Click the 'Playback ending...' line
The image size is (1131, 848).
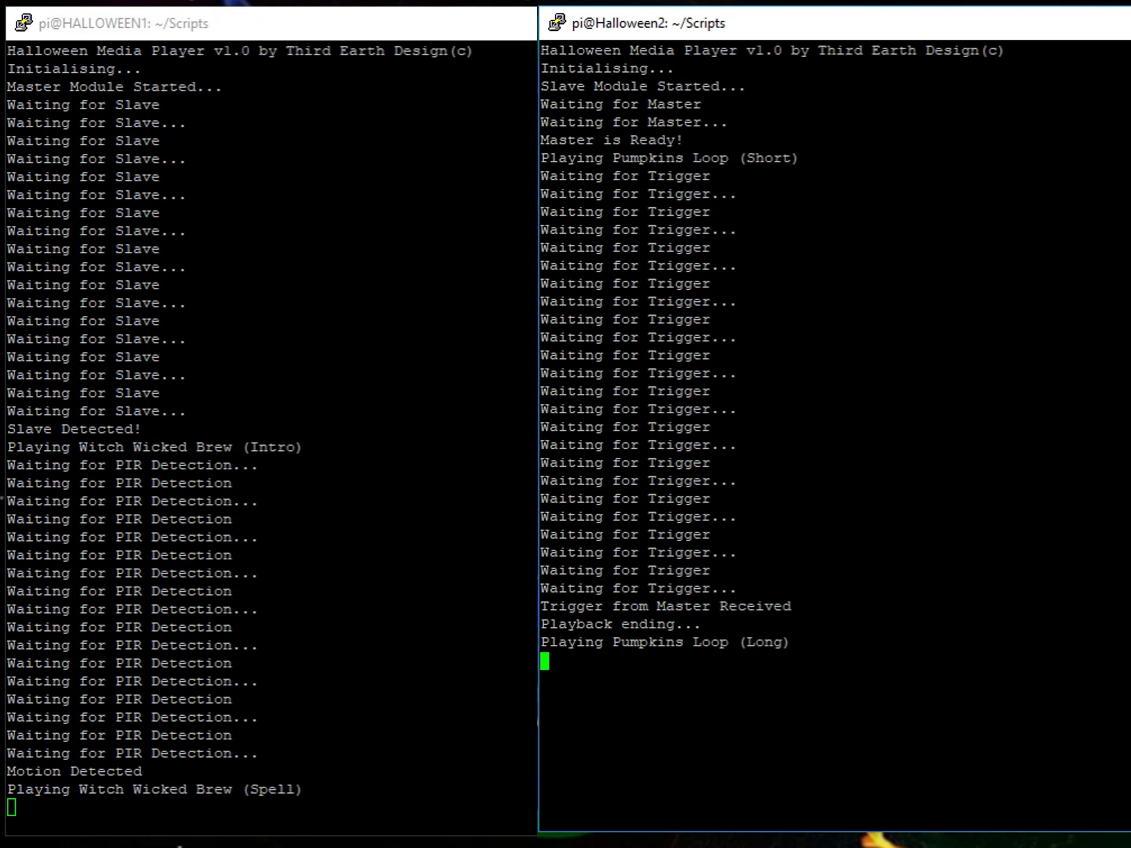(620, 624)
